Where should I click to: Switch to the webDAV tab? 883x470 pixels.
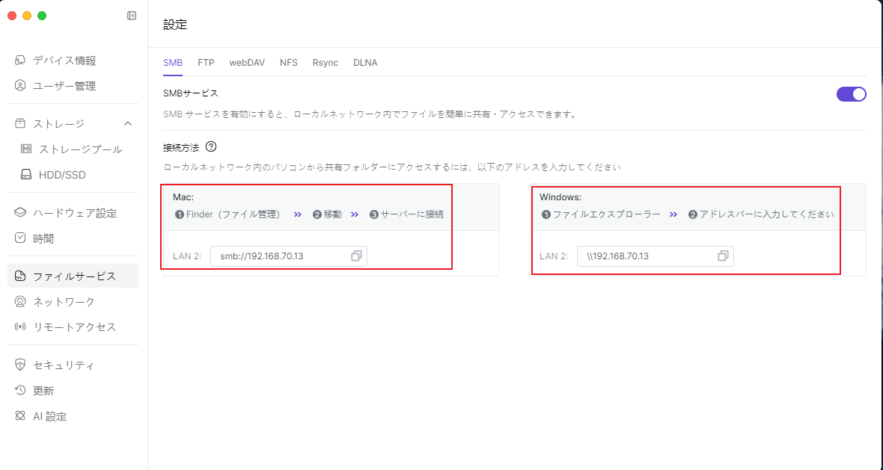[x=247, y=63]
